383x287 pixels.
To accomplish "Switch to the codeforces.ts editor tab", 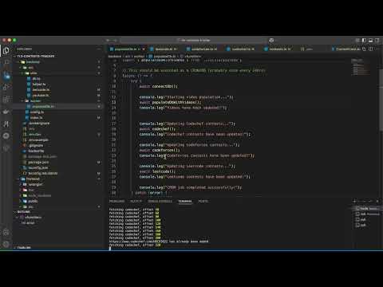I will 204,49.
